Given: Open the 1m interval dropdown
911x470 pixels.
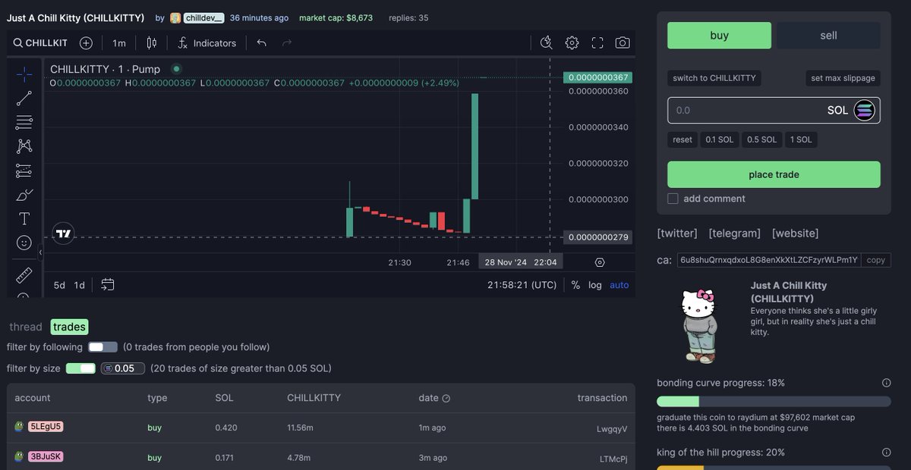Looking at the screenshot, I should coord(119,43).
